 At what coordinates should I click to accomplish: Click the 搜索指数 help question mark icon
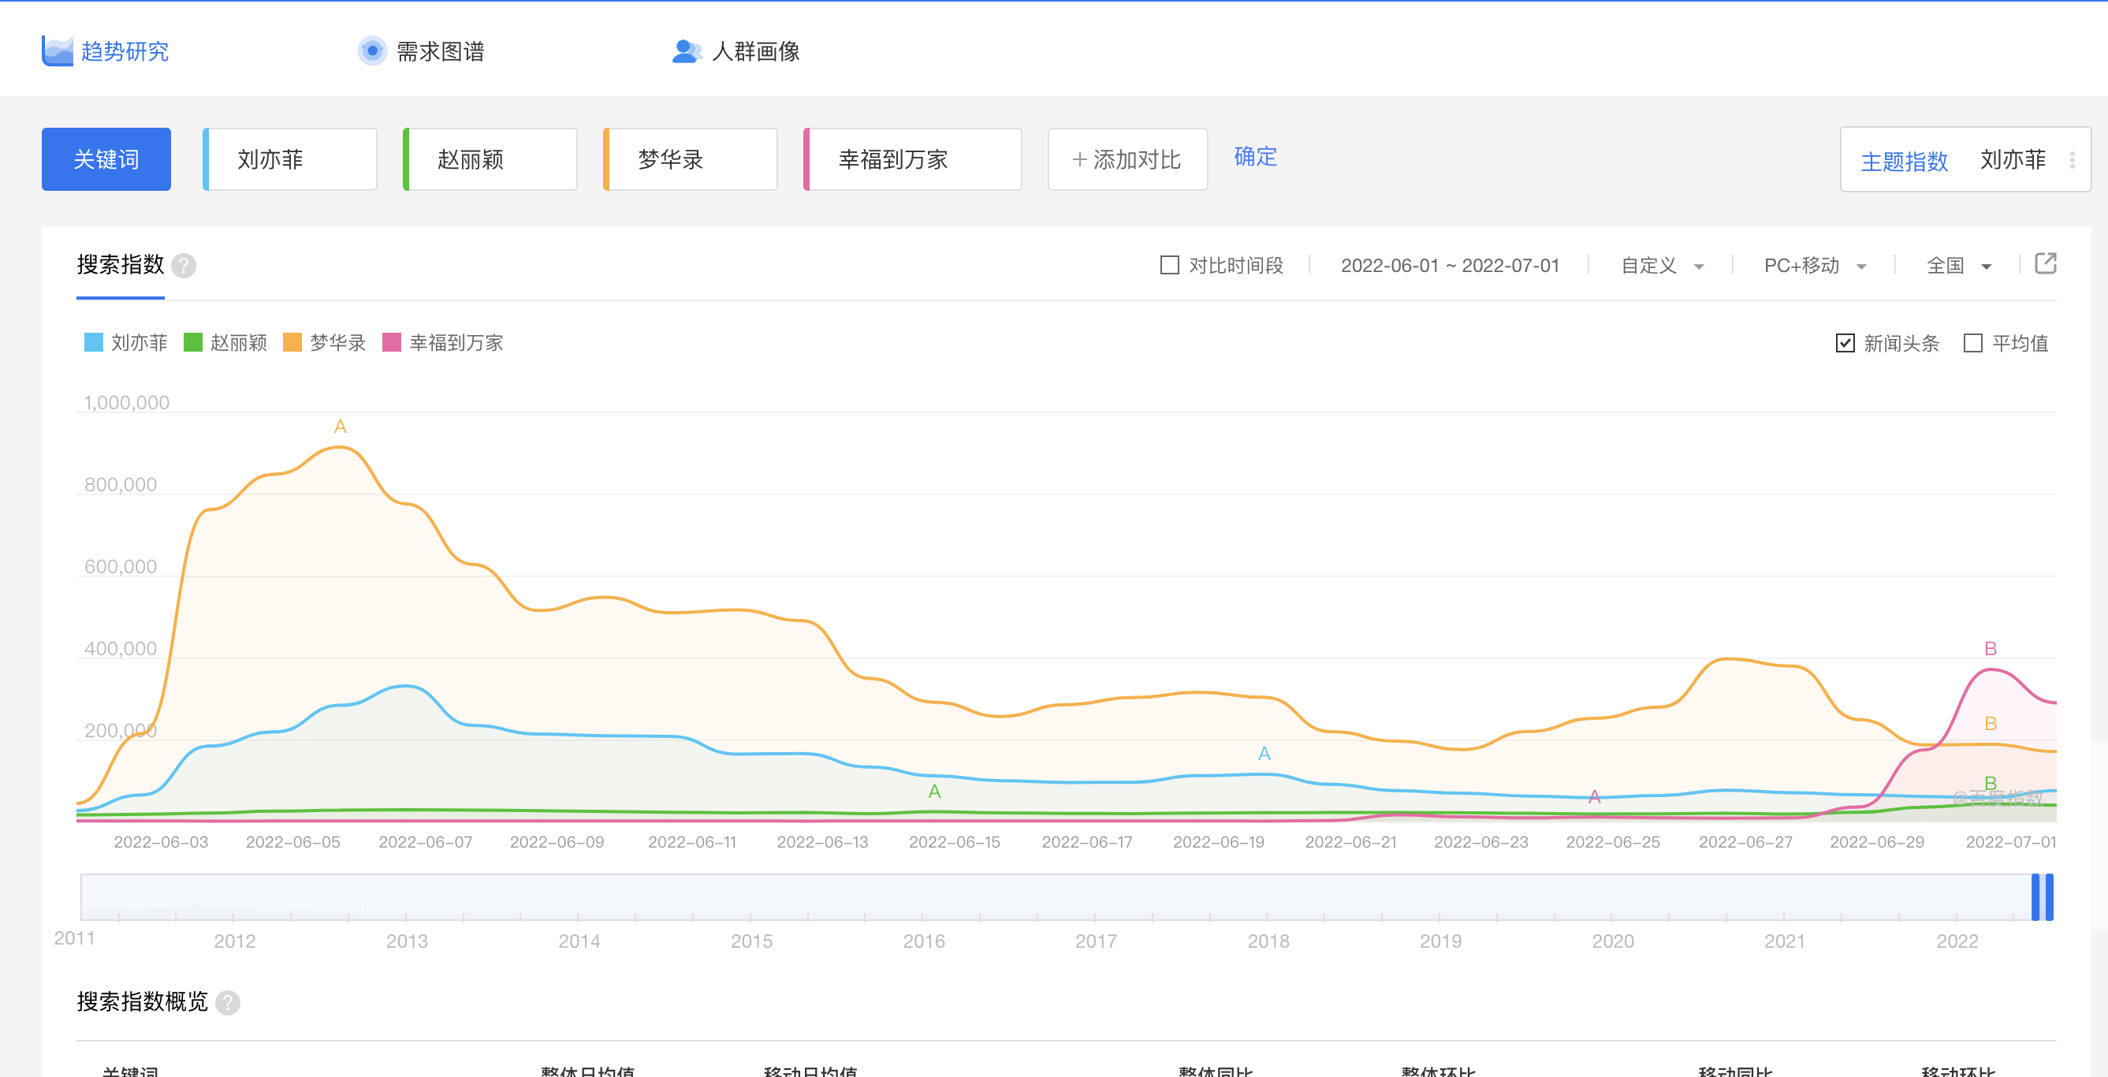click(x=185, y=264)
